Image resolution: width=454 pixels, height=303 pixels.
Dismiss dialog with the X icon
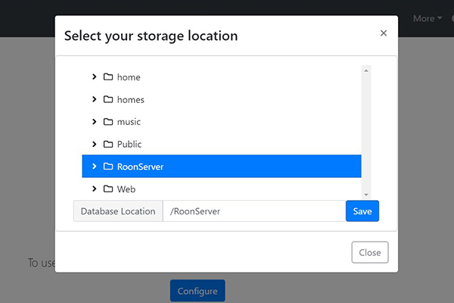[384, 33]
